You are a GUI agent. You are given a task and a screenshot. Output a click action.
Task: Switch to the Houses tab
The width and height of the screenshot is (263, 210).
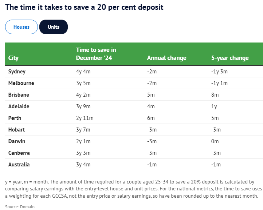pos(21,27)
